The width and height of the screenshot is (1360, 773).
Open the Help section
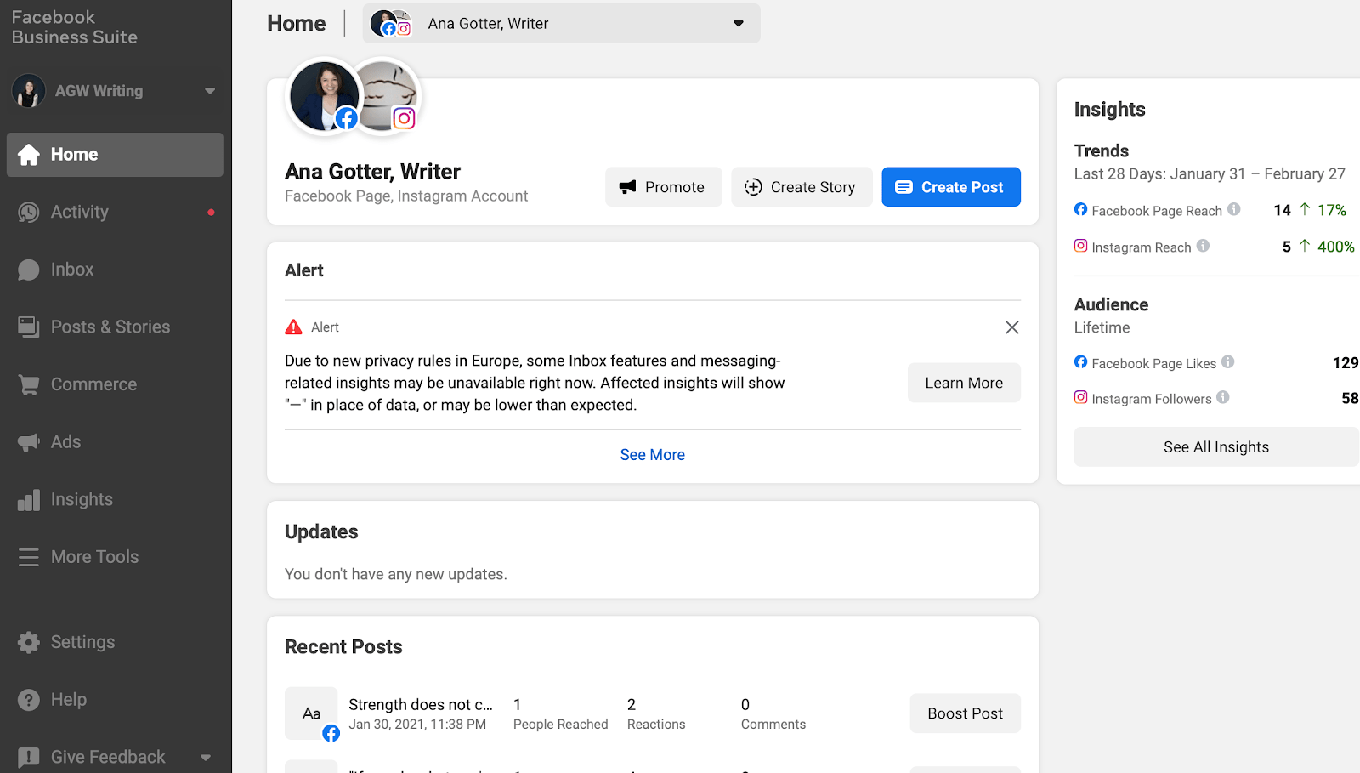[x=68, y=699]
